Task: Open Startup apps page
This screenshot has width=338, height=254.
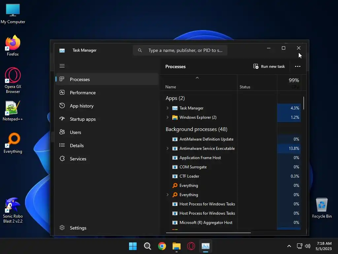Action: point(107,119)
